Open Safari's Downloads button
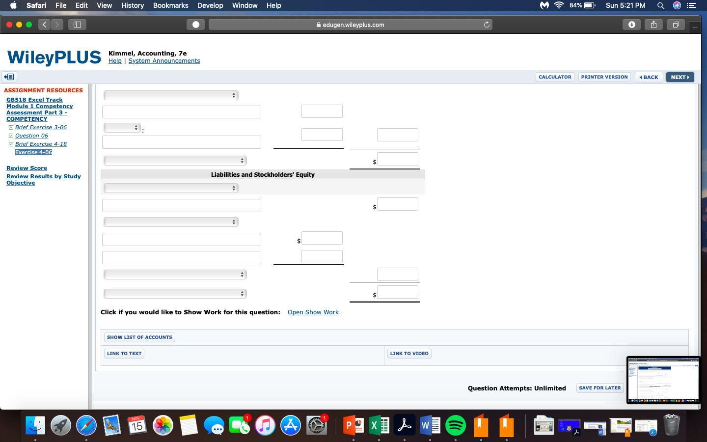The image size is (707, 442). [x=631, y=25]
